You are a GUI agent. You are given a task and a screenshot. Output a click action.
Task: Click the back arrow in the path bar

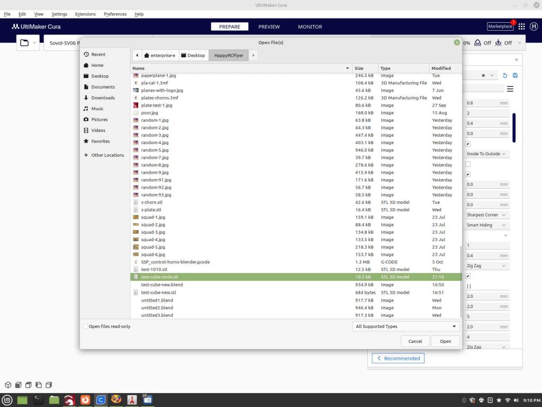click(x=137, y=55)
